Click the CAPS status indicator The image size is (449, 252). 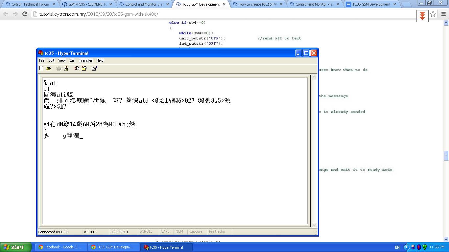click(x=165, y=231)
